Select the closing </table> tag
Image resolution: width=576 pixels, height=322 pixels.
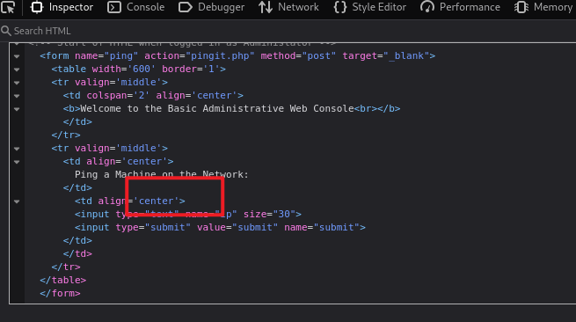tap(62, 280)
